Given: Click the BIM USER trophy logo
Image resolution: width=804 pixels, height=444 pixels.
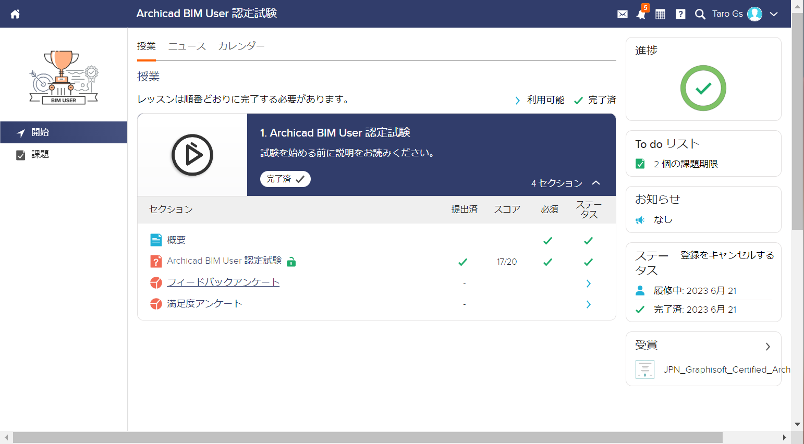Looking at the screenshot, I should tap(64, 77).
